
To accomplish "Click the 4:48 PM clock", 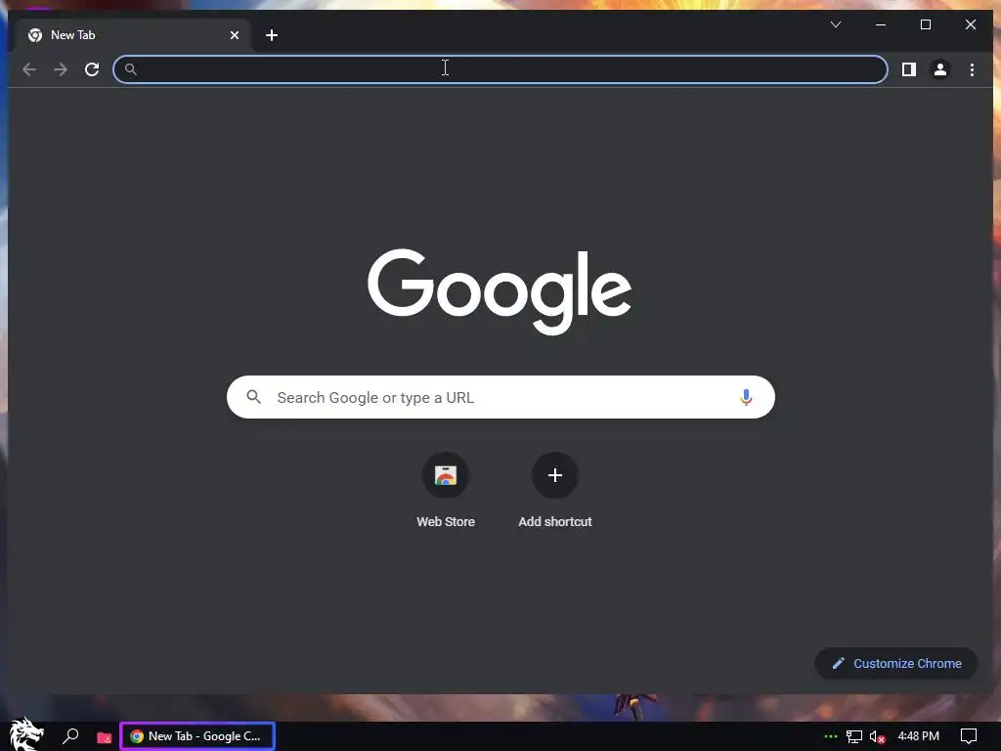I will tap(918, 736).
